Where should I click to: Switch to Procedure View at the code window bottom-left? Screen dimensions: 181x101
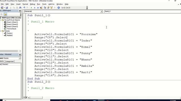click(x=24, y=97)
